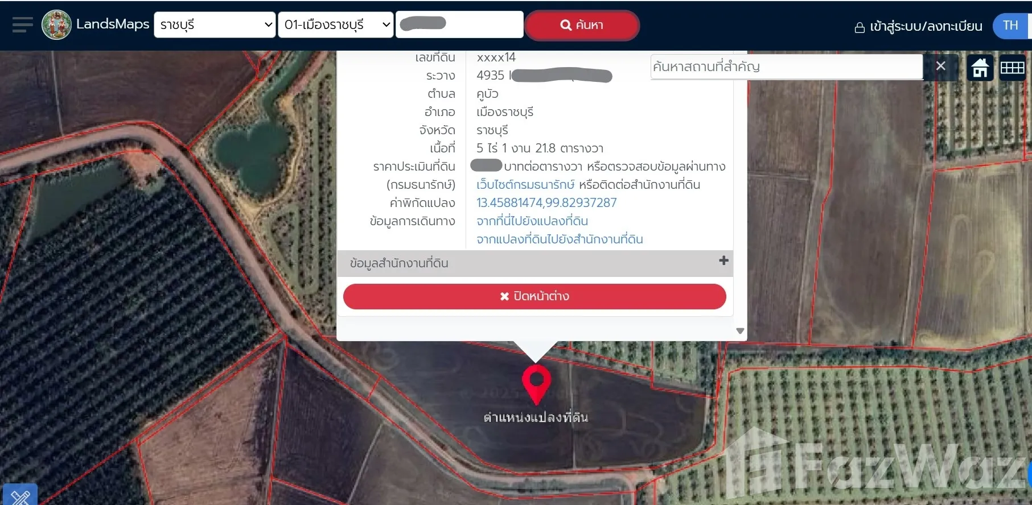Screen dimensions: 1032x505
Task: Click the home icon on the map toolbar
Action: point(980,68)
